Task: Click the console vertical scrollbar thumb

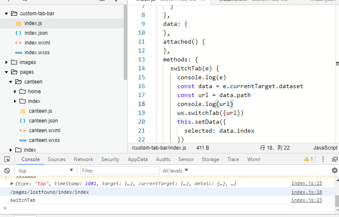Action: [x=337, y=200]
